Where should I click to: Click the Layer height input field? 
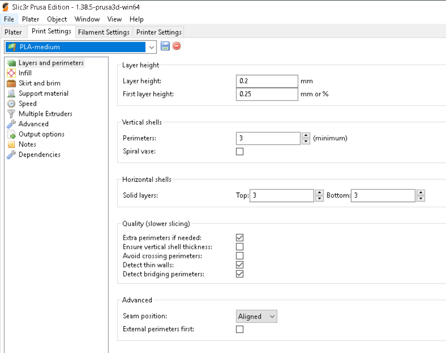click(267, 81)
